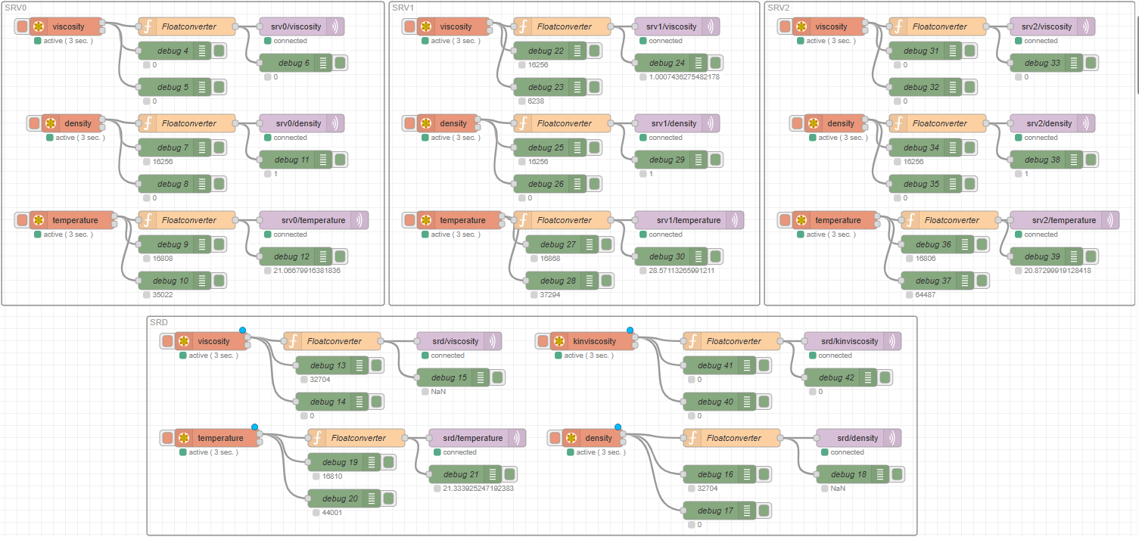1139x537 pixels.
Task: Click the debug 16 list icon
Action: click(x=747, y=474)
